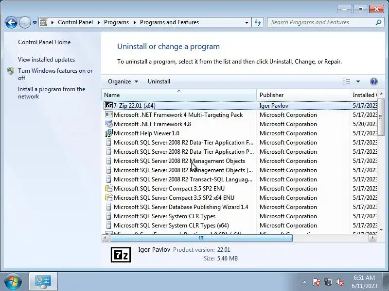Select "Microsoft SQL Server System CLR Types" name
This screenshot has width=389, height=291.
(x=164, y=216)
